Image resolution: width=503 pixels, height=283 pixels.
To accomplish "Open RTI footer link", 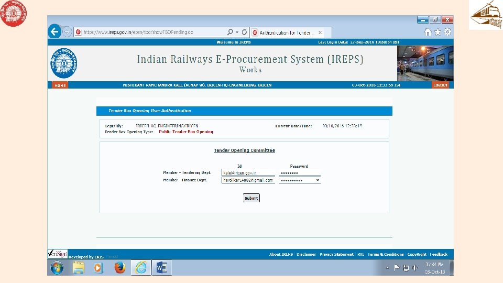I will pos(360,254).
